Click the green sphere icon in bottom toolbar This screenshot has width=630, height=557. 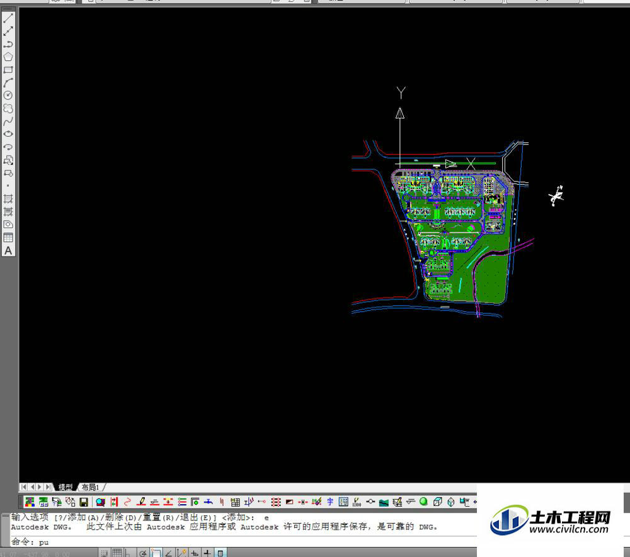click(x=423, y=502)
